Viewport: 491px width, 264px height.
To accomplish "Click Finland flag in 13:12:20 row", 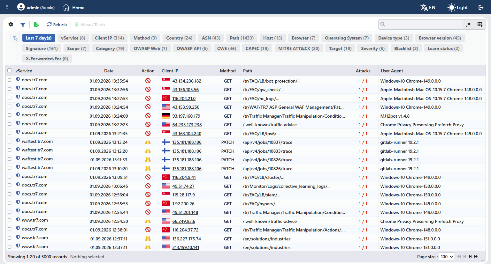I will (166, 151).
